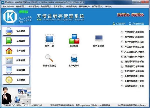Open the 开送货单 delivery note blocks icon

(x=74, y=39)
